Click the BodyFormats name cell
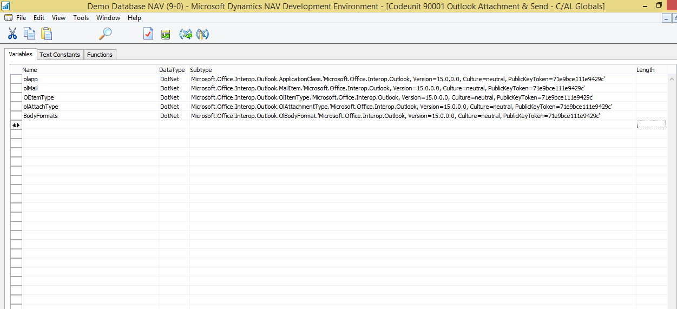This screenshot has width=677, height=309. pos(90,116)
